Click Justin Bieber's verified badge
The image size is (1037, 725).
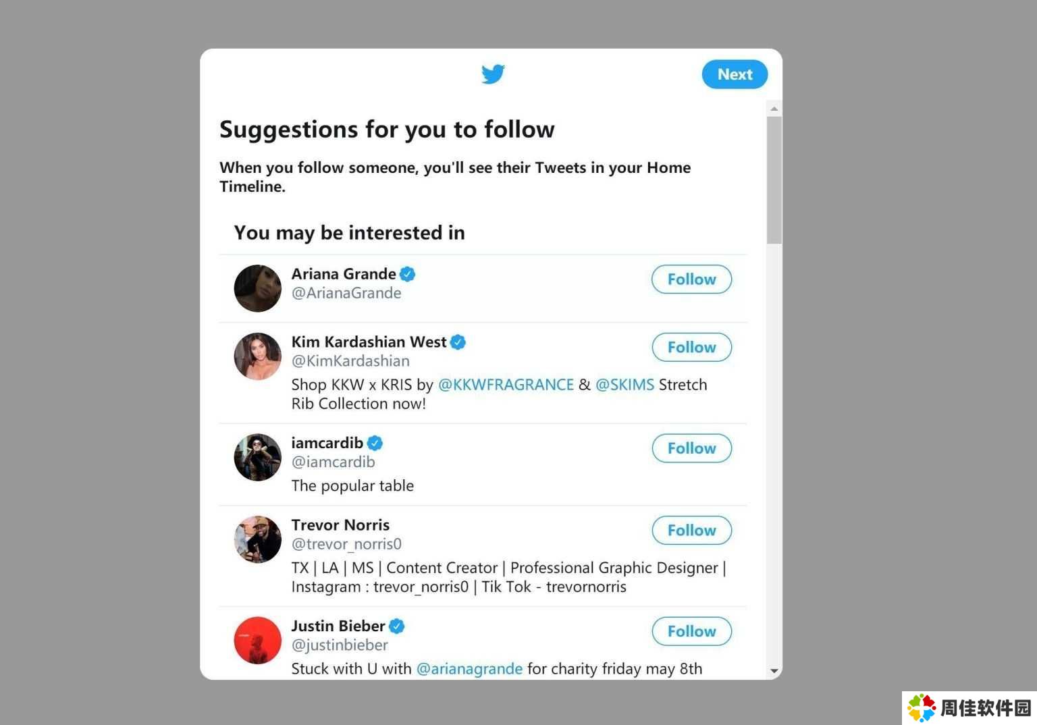397,626
